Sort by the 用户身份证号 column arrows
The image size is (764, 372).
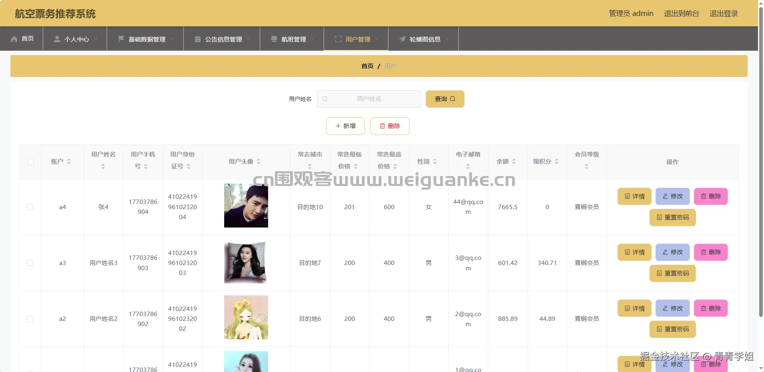tap(189, 166)
